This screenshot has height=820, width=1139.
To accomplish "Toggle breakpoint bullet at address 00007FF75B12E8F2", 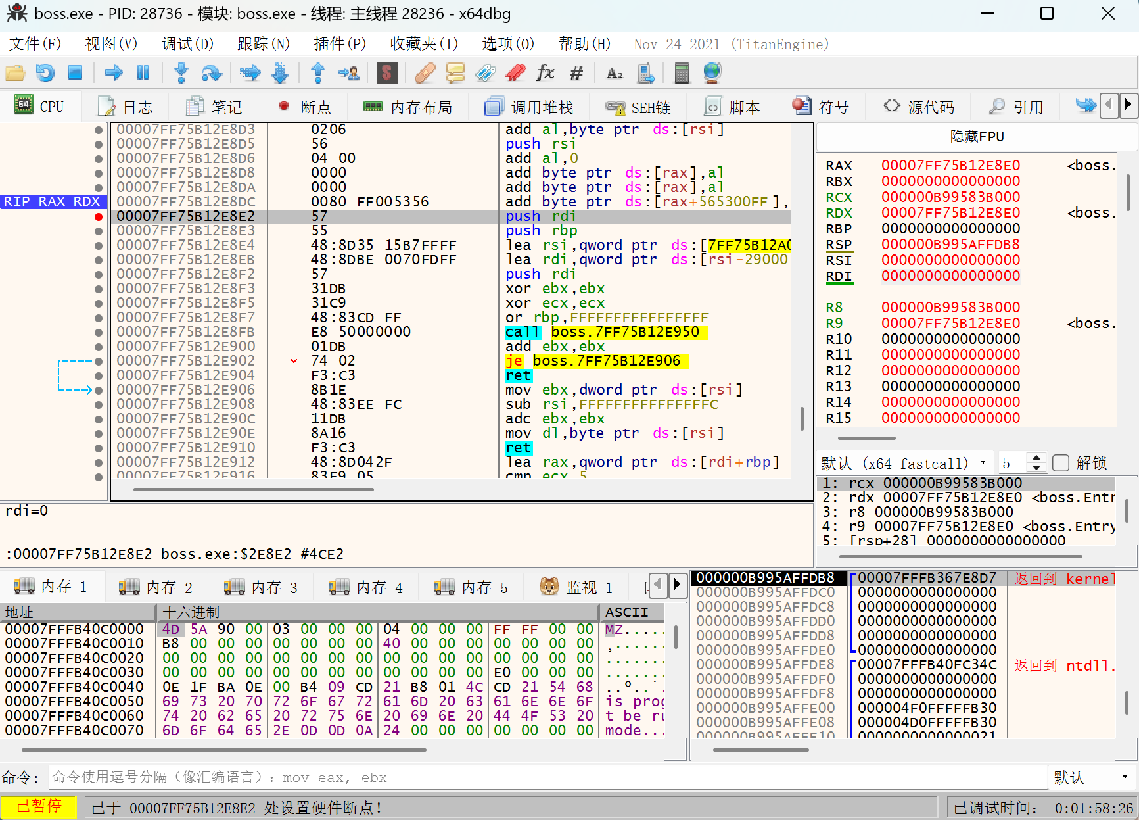I will [x=99, y=274].
